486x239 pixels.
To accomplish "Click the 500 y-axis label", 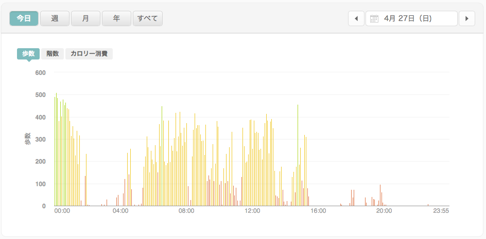I will 40,95.
